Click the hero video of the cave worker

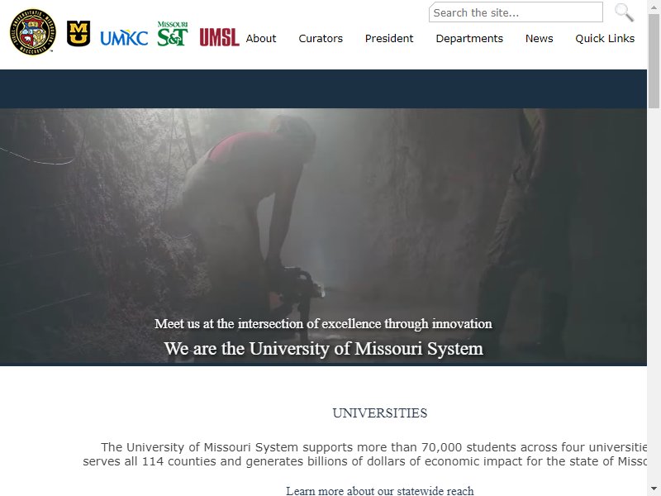[323, 237]
